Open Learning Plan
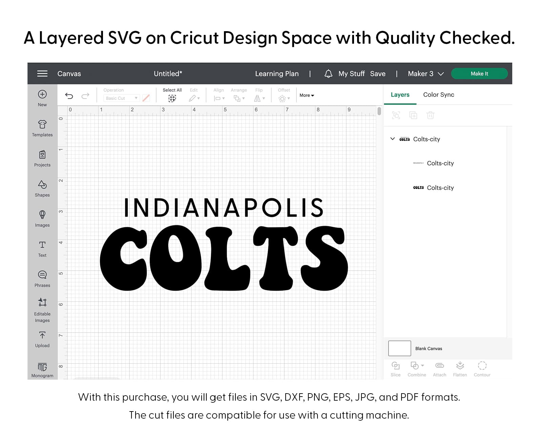This screenshot has width=538, height=443. 277,73
